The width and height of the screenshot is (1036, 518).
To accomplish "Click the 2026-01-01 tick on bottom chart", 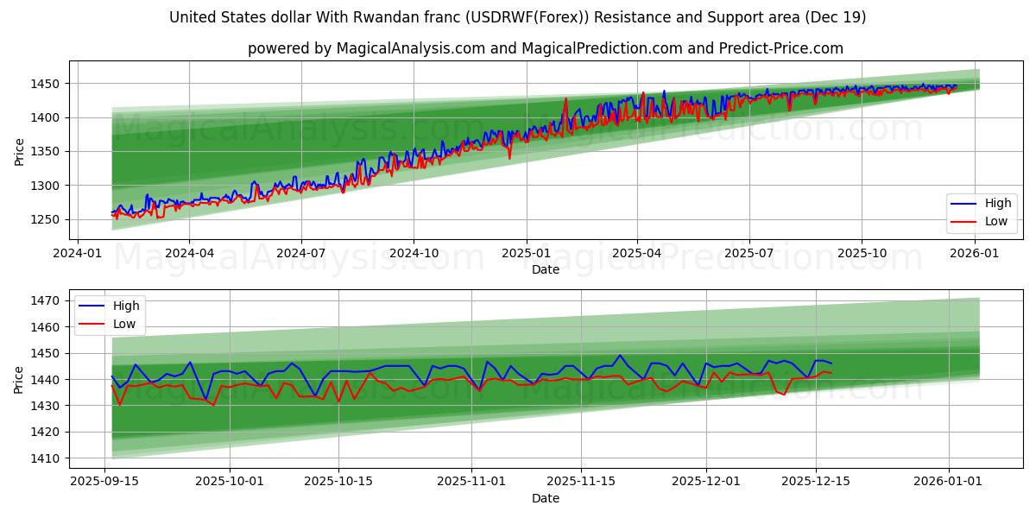I will click(x=947, y=480).
